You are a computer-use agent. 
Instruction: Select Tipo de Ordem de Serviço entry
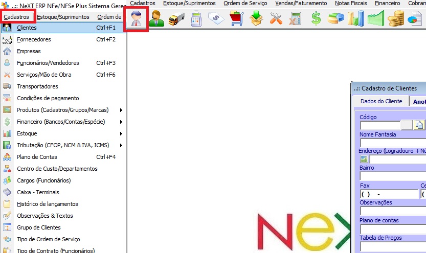(64, 239)
